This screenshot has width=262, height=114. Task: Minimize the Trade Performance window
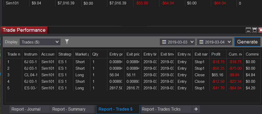(x=248, y=30)
